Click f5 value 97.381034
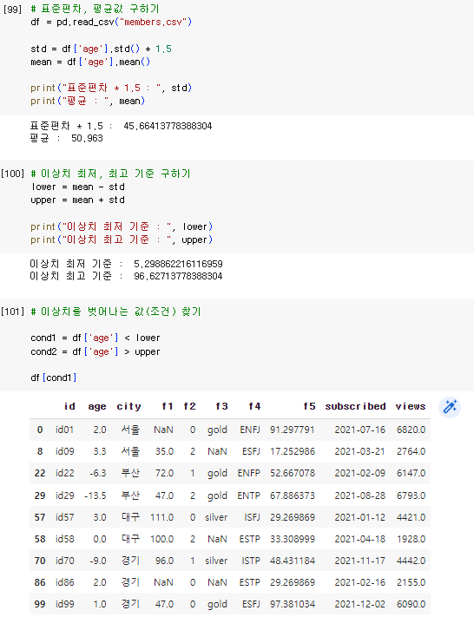Image resolution: width=474 pixels, height=617 pixels. coord(292,604)
